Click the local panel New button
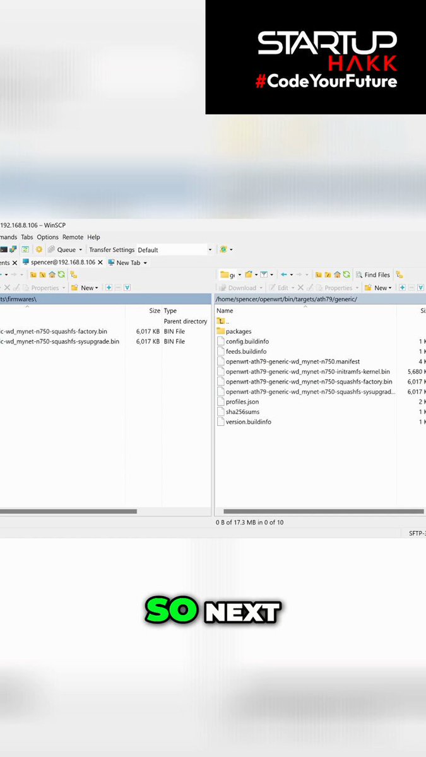 coord(84,288)
